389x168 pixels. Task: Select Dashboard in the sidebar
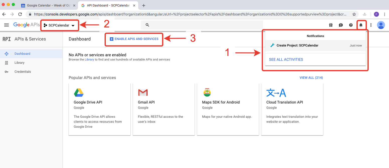pos(31,54)
